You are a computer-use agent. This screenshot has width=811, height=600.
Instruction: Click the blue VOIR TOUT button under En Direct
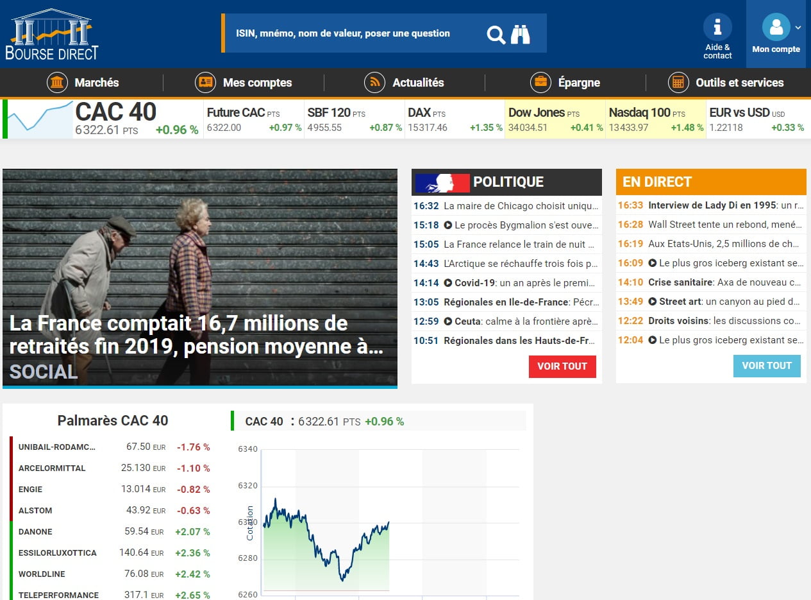767,366
